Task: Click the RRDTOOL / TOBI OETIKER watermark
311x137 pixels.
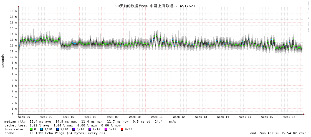Action: [x=308, y=17]
